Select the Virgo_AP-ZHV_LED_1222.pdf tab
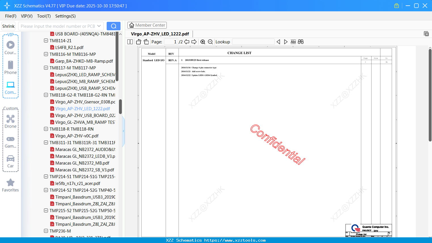Image resolution: width=432 pixels, height=243 pixels. [x=160, y=34]
